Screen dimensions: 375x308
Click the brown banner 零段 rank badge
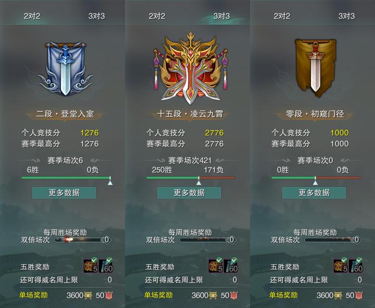click(x=315, y=68)
